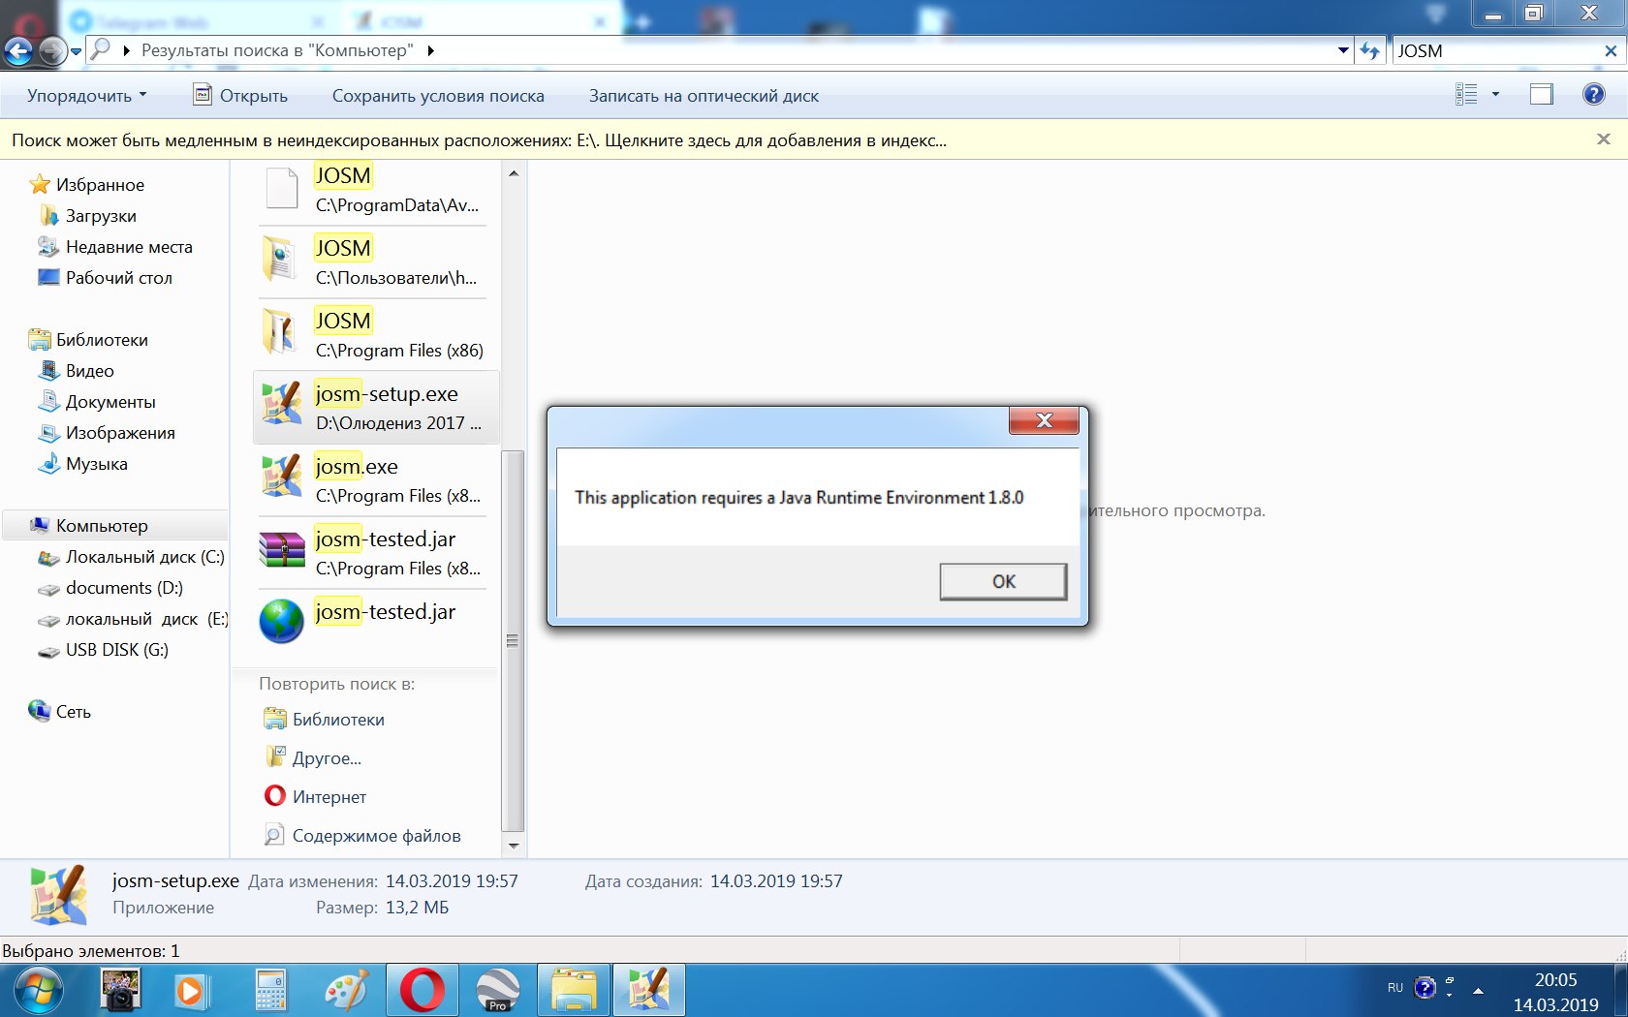1628x1017 pixels.
Task: Click the RU language indicator
Action: click(x=1395, y=988)
